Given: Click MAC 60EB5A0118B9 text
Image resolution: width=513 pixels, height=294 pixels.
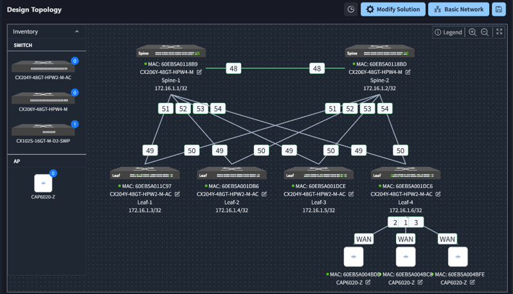Looking at the screenshot, I should (x=173, y=64).
